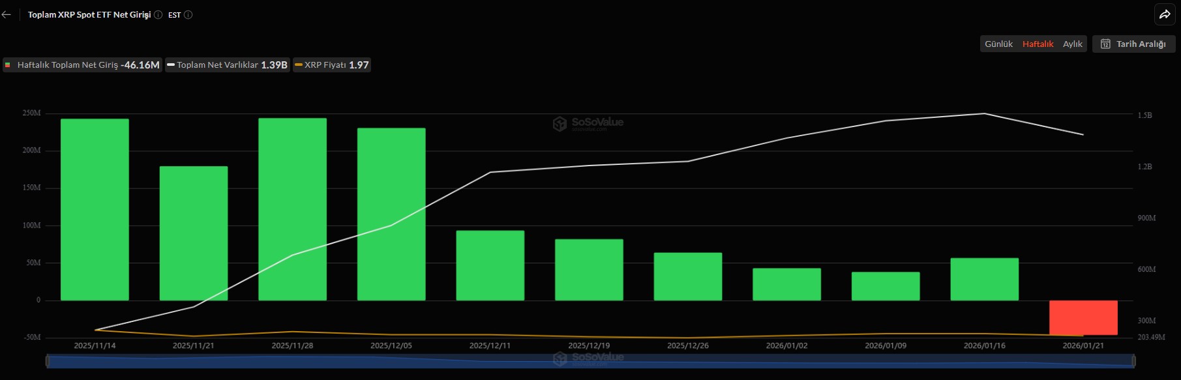The height and width of the screenshot is (380, 1181).
Task: Click the green bar for 2025/11/28
Action: [292, 209]
